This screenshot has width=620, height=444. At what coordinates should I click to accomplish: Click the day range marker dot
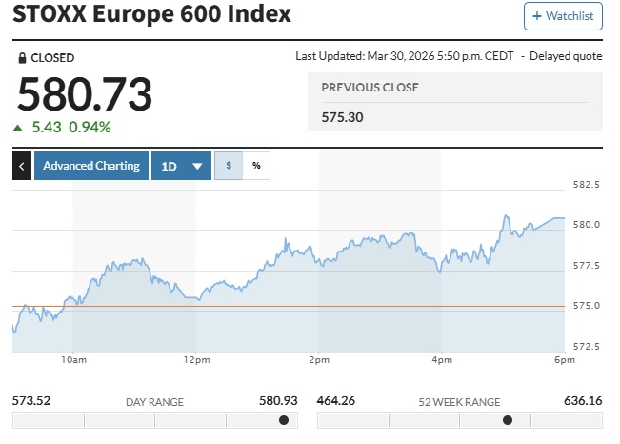tap(284, 420)
